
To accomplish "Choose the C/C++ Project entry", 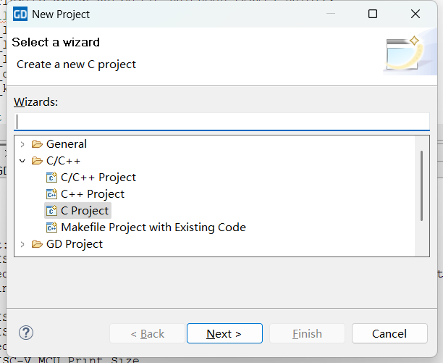I will 98,178.
